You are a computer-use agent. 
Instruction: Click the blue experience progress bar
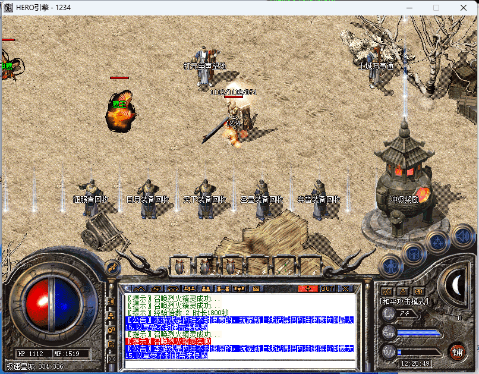click(x=419, y=333)
